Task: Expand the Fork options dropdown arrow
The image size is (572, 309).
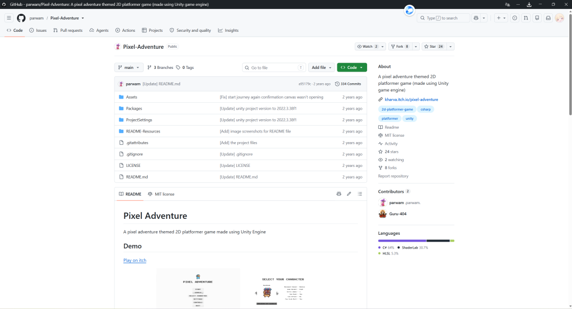Action: click(x=416, y=47)
